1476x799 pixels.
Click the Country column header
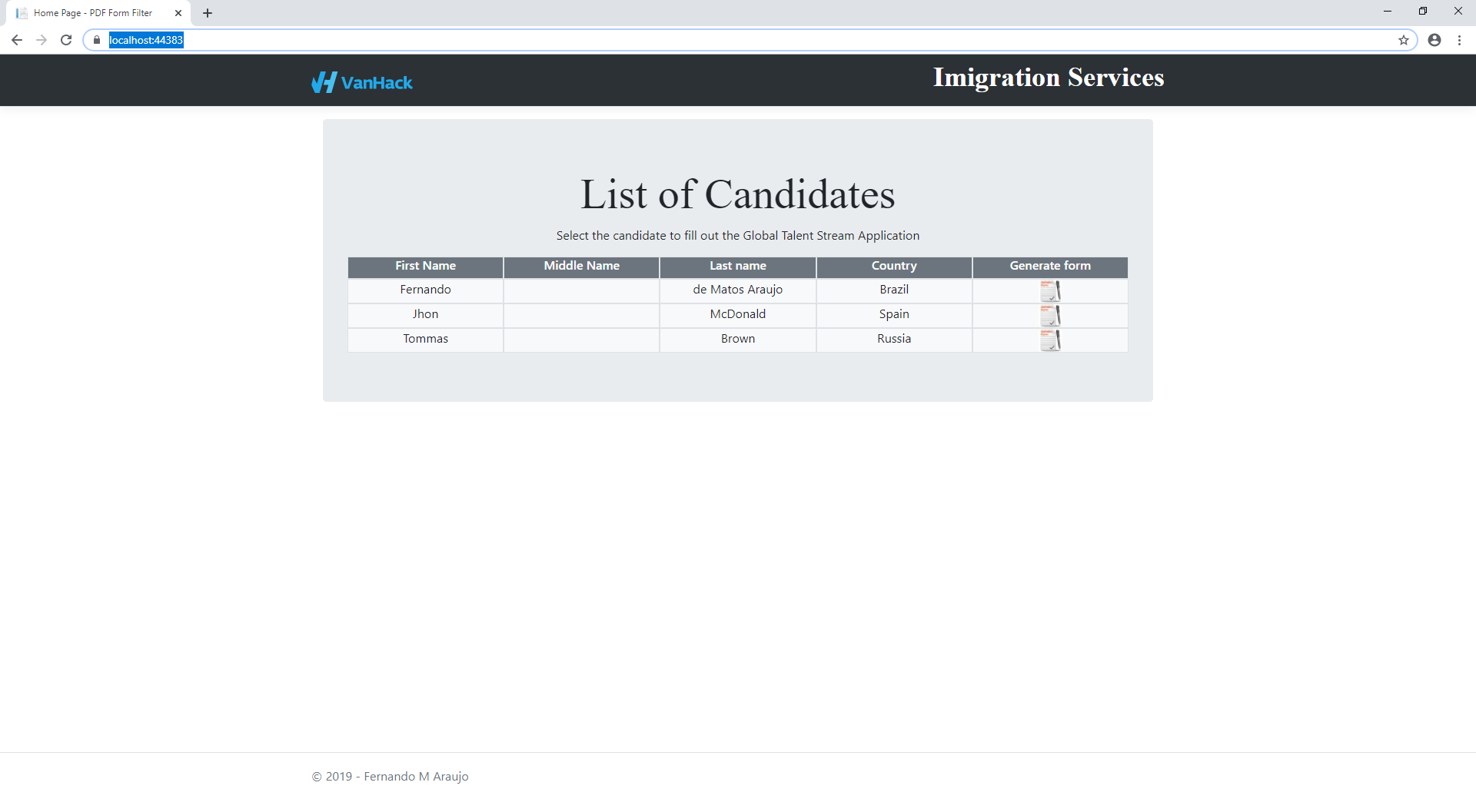point(894,266)
